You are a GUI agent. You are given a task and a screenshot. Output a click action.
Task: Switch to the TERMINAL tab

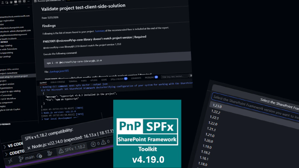click(73, 81)
